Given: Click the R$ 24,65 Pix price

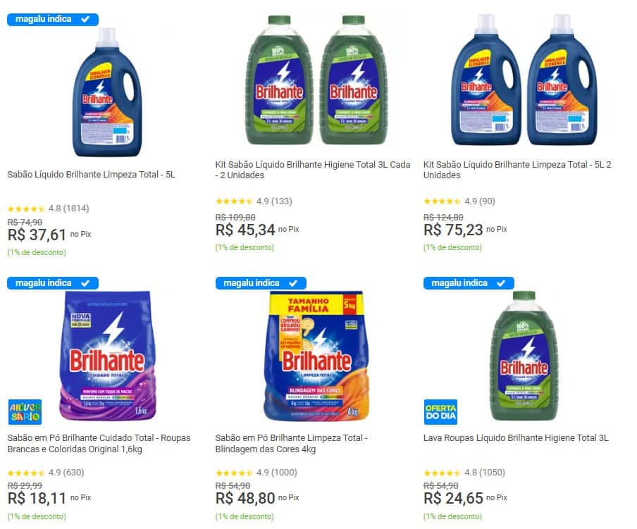Looking at the screenshot, I should point(454,499).
